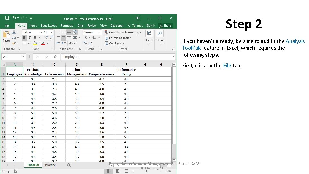Image resolution: width=309 pixels, height=174 pixels.
Task: Select the Tutorial sheet tab
Action: (x=33, y=165)
